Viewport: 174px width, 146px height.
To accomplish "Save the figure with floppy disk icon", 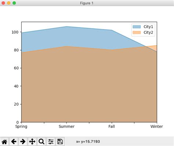I will 60,142.
